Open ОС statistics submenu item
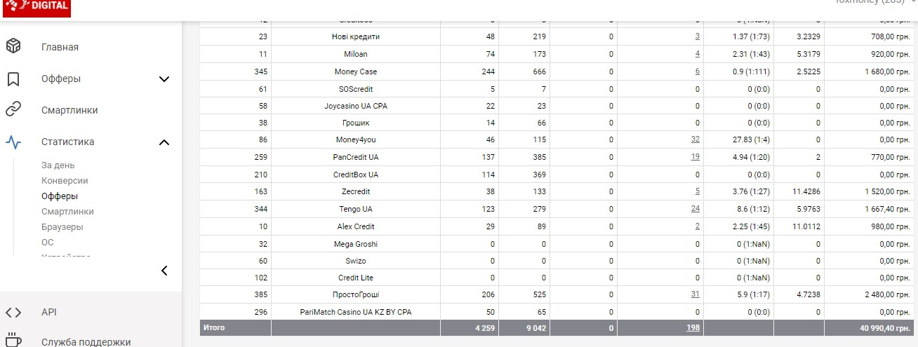Image resolution: width=918 pixels, height=347 pixels. pyautogui.click(x=47, y=243)
